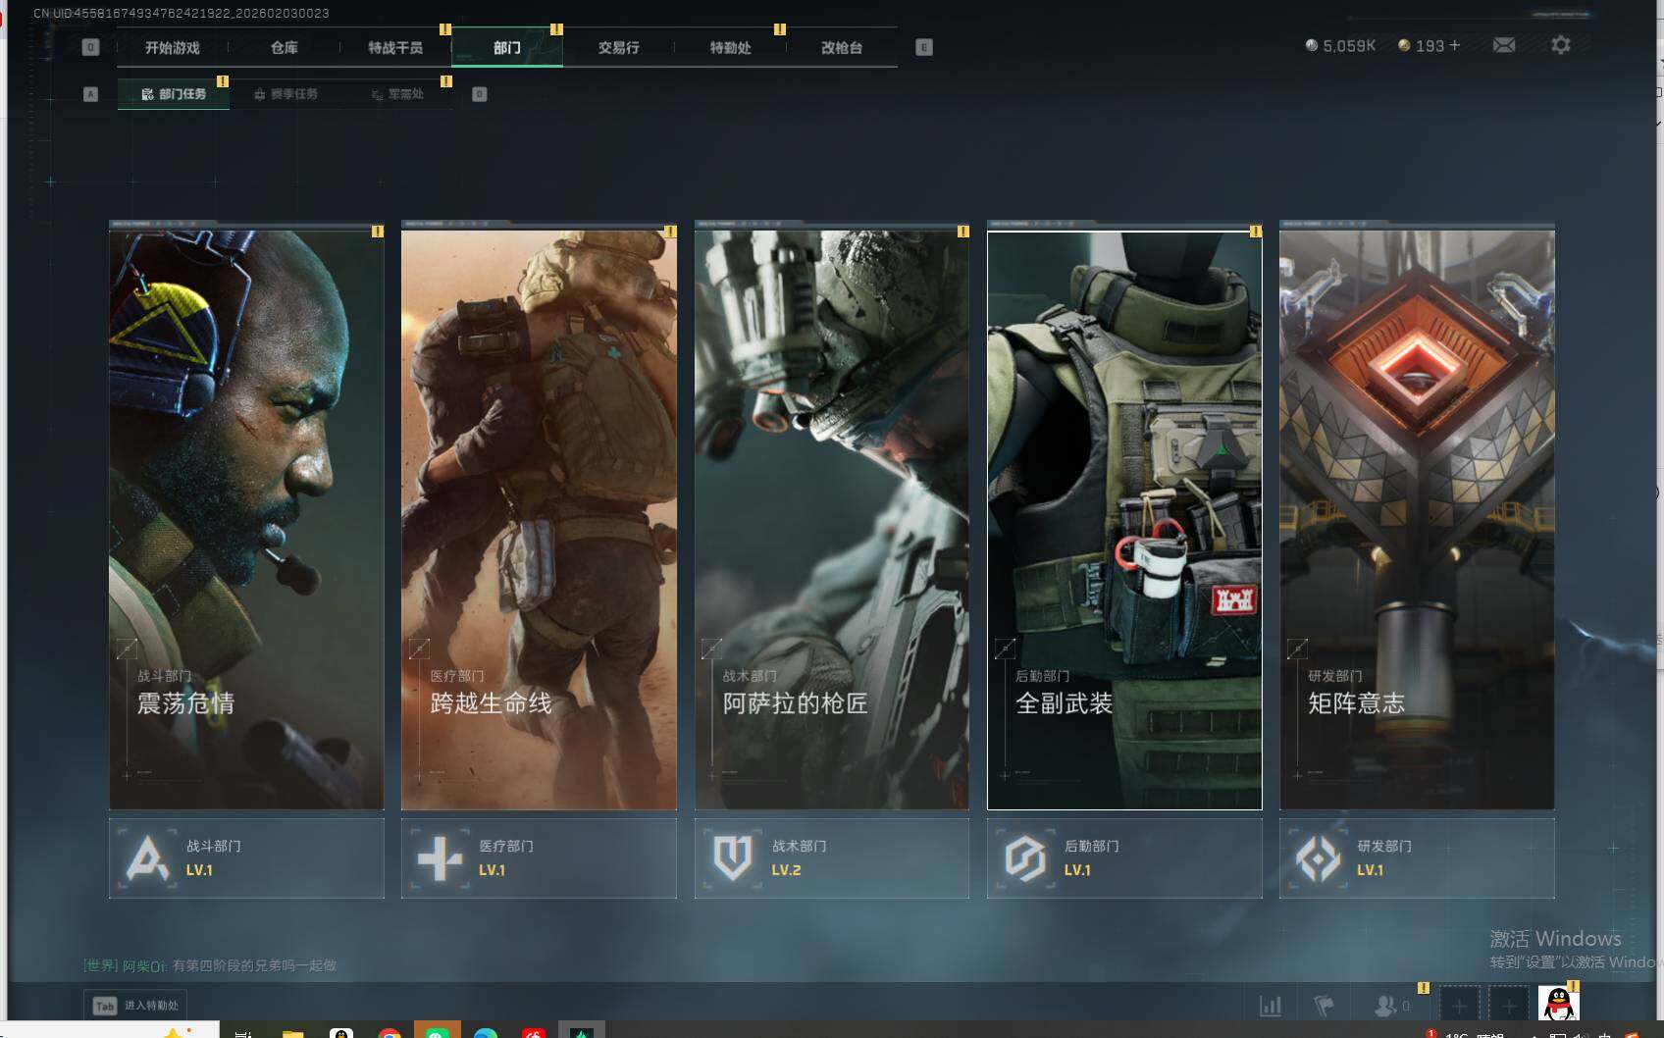Click the expand arrow icon on 矩阵意志 card
The height and width of the screenshot is (1038, 1664).
[x=1297, y=649]
